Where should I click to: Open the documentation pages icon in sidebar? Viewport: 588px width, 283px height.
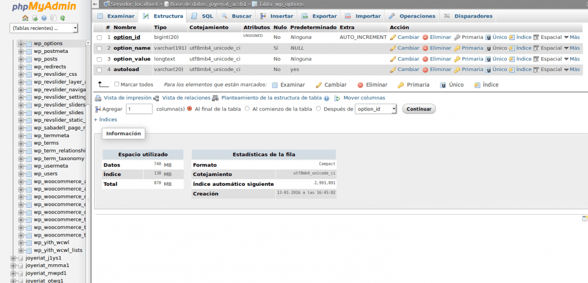[x=53, y=18]
